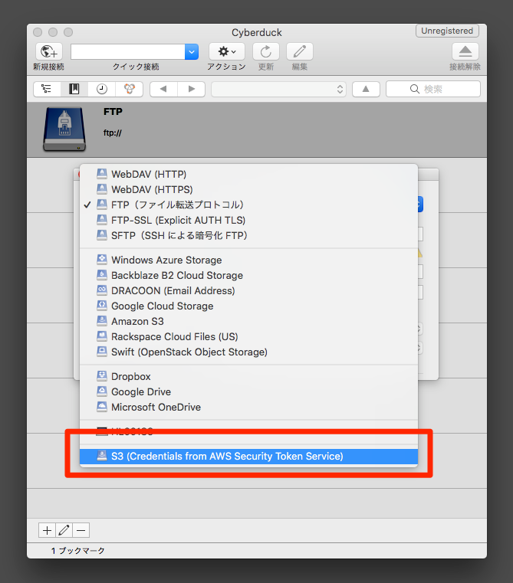Edit bookmark with bottom pencil button

[x=64, y=530]
